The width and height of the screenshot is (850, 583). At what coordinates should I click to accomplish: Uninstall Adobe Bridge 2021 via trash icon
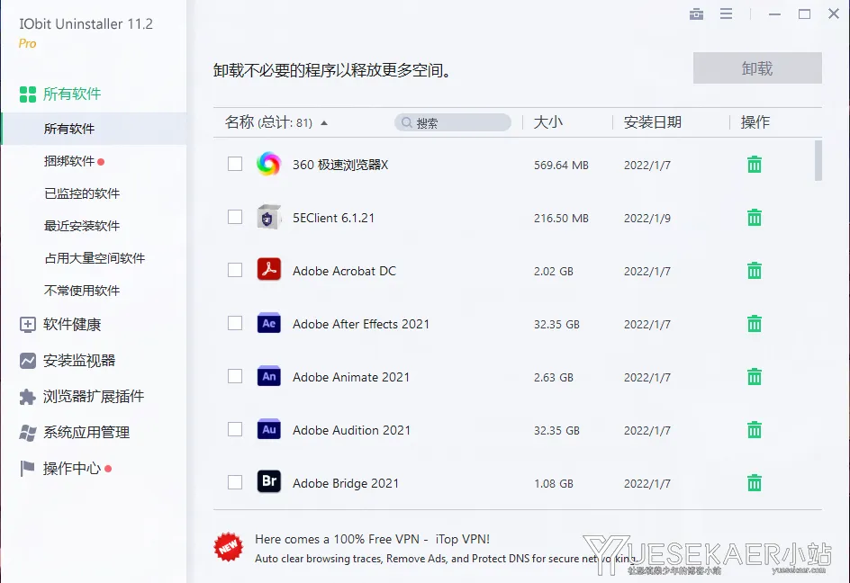pos(754,483)
